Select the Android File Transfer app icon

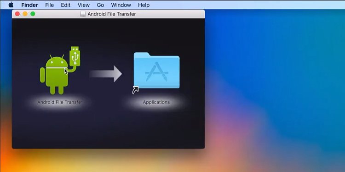click(x=60, y=71)
